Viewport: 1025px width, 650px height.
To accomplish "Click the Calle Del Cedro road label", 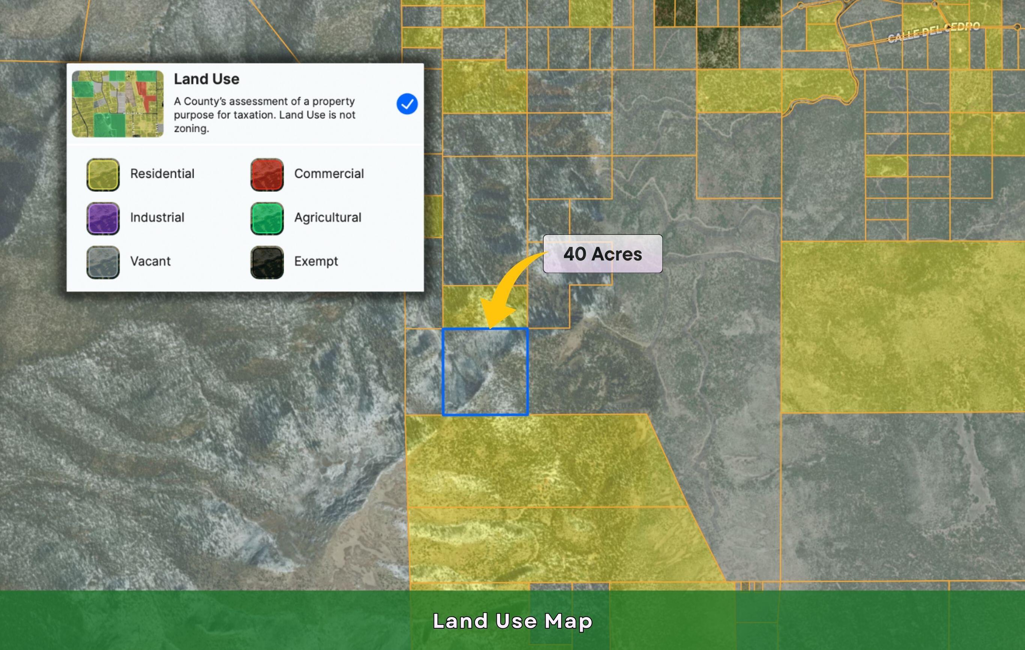I will click(934, 32).
